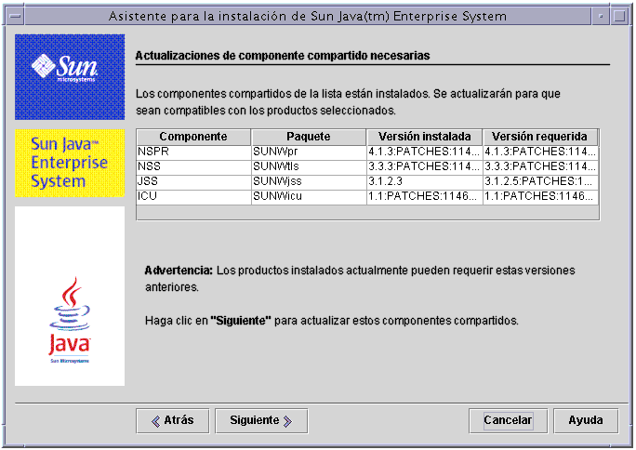Image resolution: width=636 pixels, height=450 pixels.
Task: Click the Versión requerida column header
Action: [540, 137]
